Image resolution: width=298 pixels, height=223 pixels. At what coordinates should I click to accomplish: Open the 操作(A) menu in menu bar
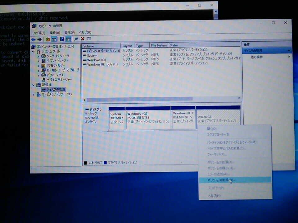[55, 33]
